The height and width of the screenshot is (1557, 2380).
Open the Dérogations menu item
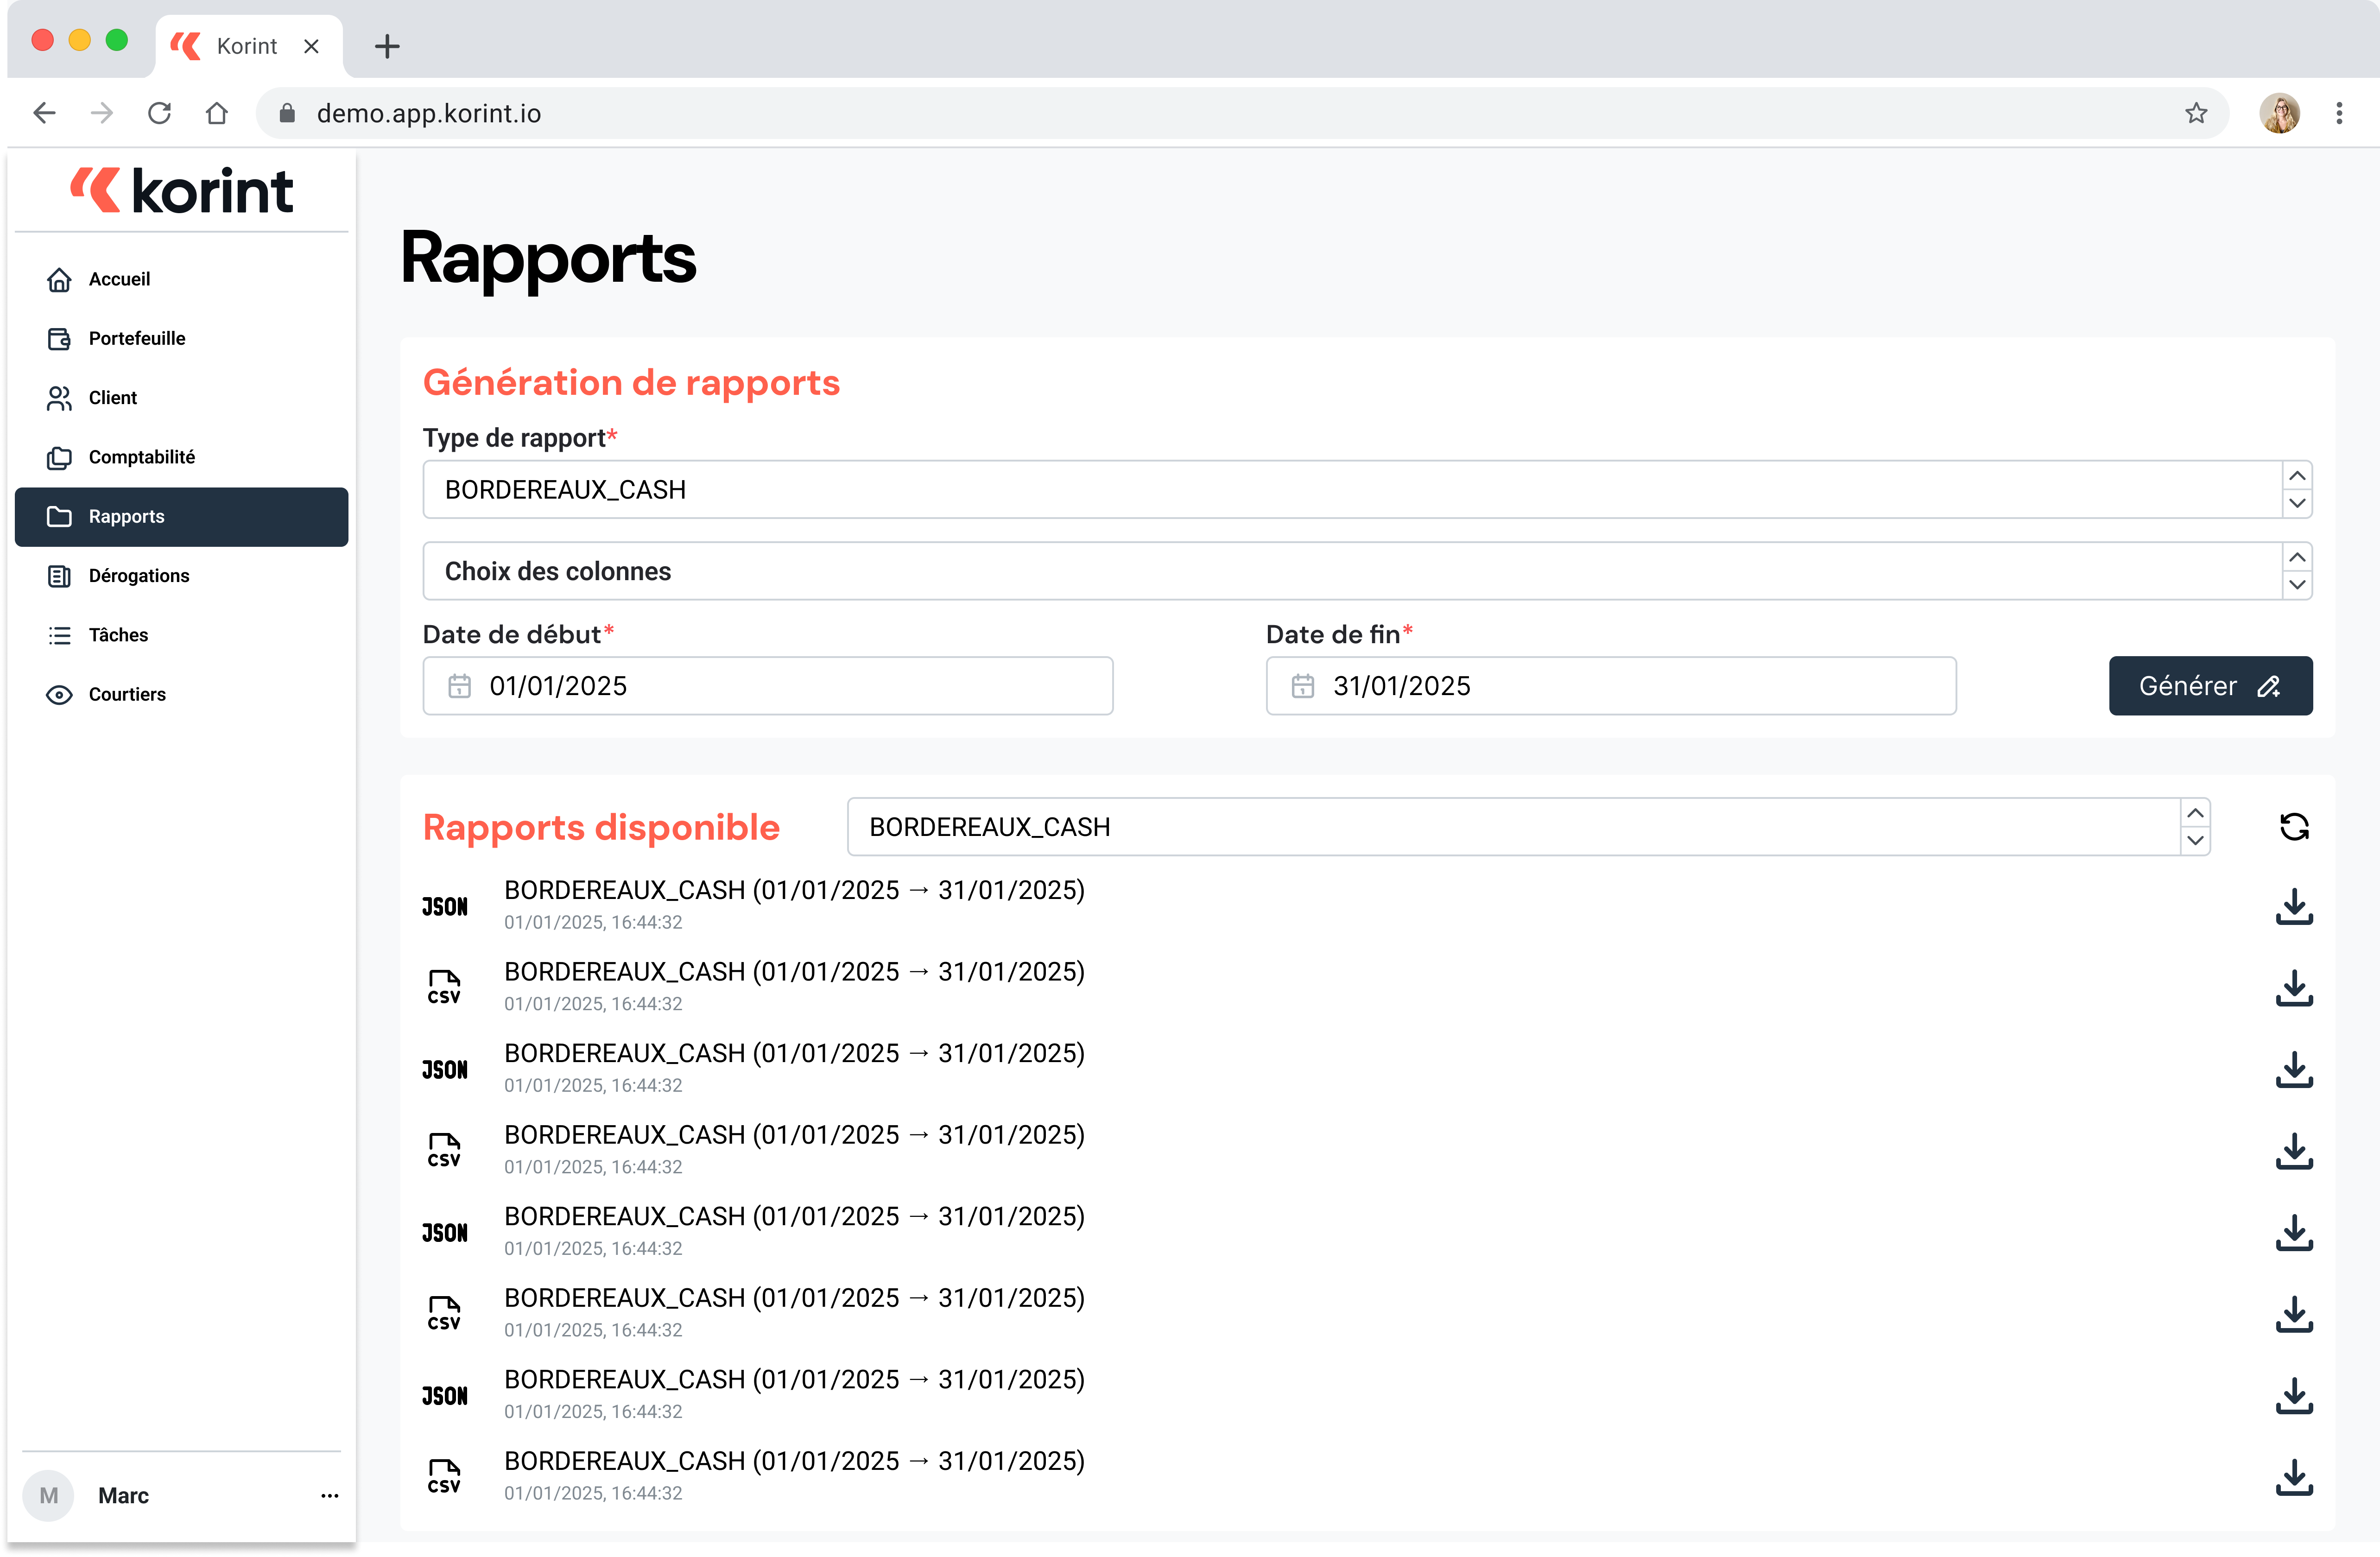(x=181, y=576)
